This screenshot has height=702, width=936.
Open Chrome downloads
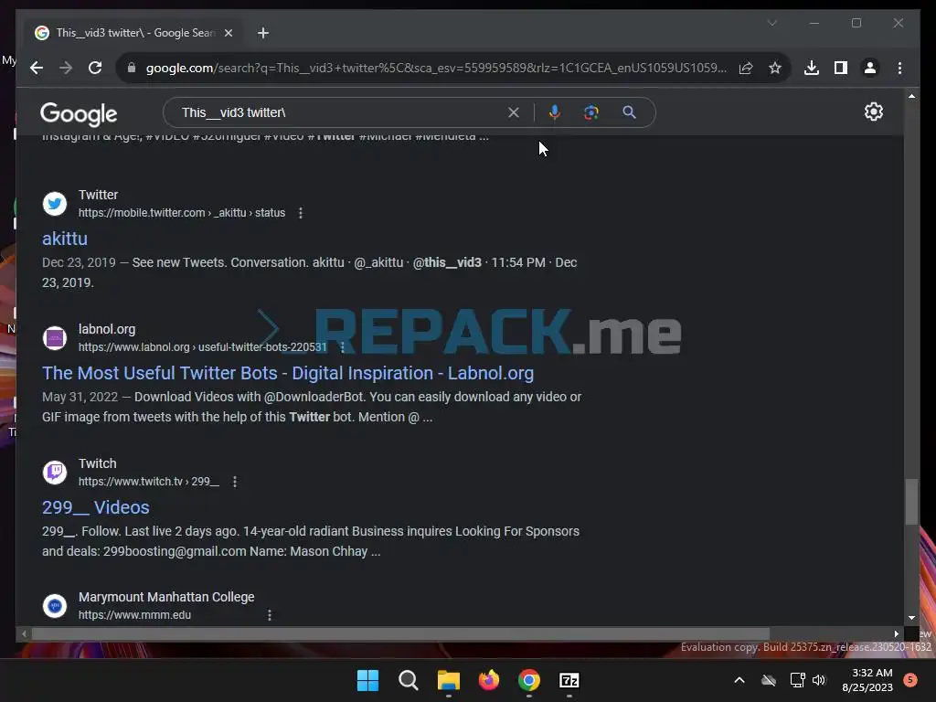coord(812,68)
